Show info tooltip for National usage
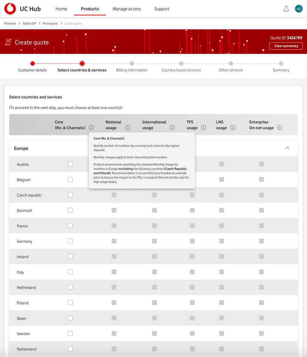The image size is (307, 357). [x=128, y=128]
